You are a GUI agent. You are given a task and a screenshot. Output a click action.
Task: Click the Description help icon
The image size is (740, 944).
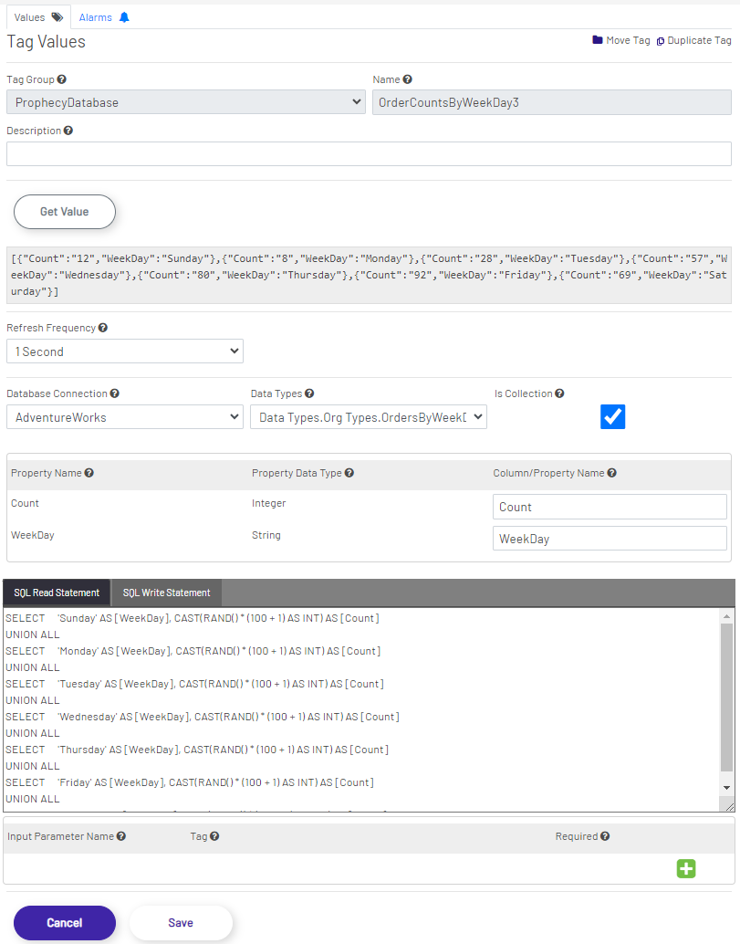[69, 131]
